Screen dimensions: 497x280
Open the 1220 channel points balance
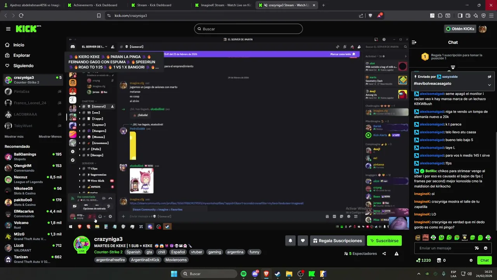(423, 260)
